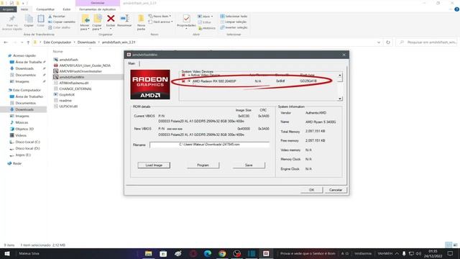Viewport: 460px width, 259px height.
Task: Select Este Computador in the navigation pane
Action: click(x=27, y=90)
